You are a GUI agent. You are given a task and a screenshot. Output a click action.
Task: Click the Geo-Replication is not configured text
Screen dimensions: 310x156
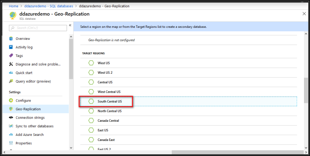tap(112, 40)
